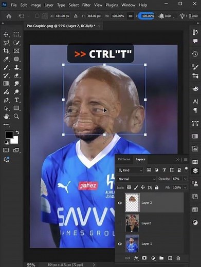201x267 pixels.
Task: Click Layer 2 thumbnail
Action: (x=132, y=203)
